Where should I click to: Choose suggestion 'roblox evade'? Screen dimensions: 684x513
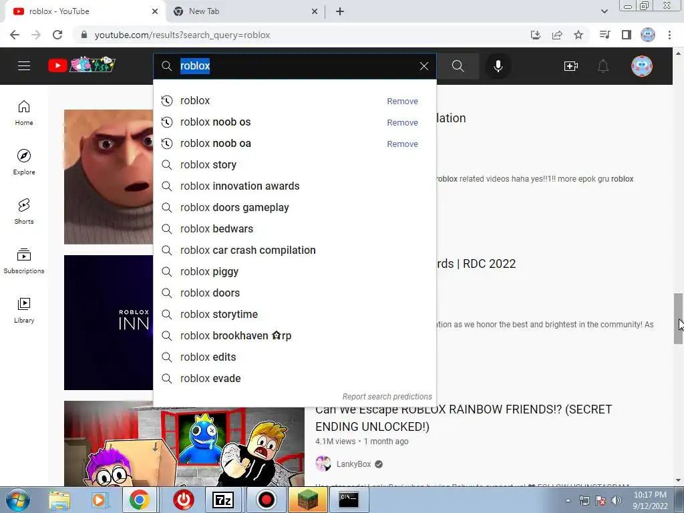tap(295, 379)
